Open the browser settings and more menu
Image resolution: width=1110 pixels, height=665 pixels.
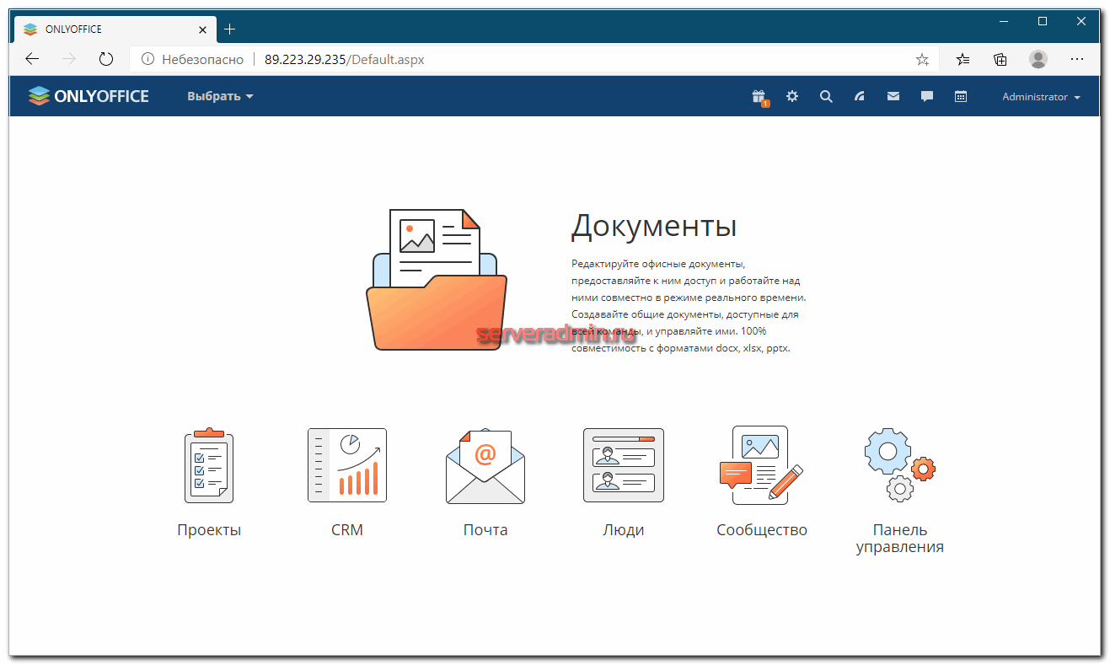(1077, 59)
